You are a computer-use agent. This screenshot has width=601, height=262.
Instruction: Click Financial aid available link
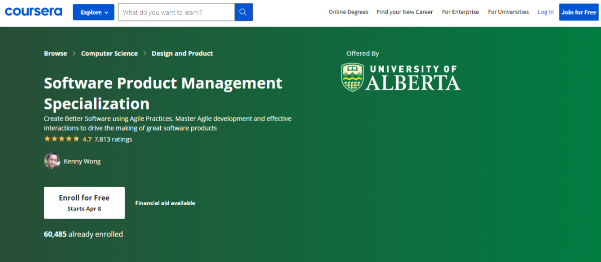165,203
